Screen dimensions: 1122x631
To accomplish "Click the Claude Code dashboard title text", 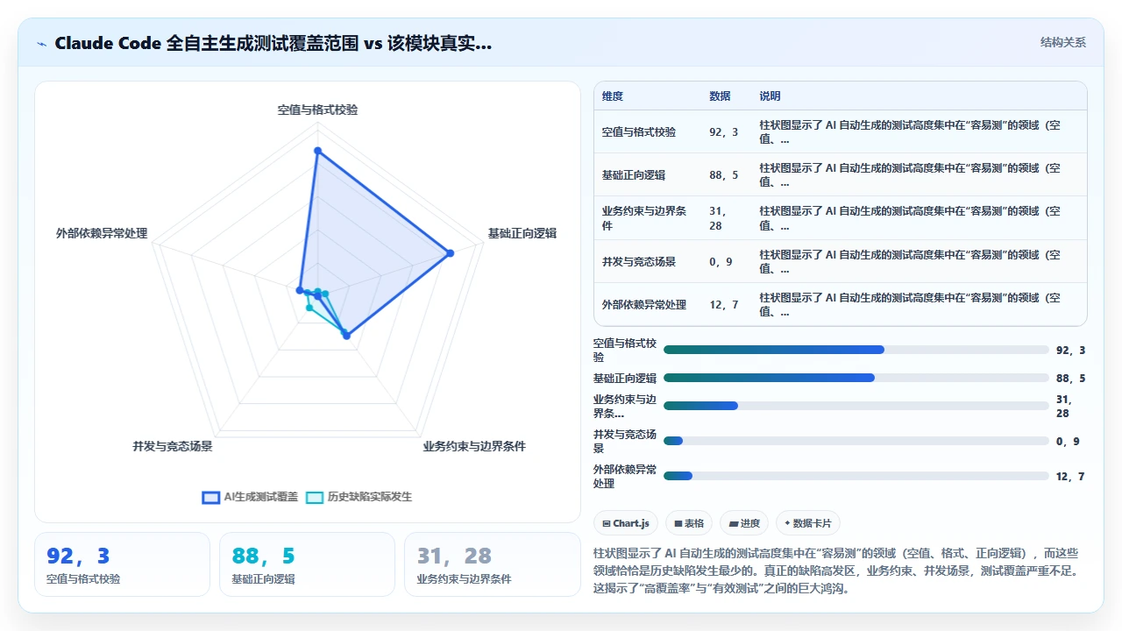I will pyautogui.click(x=273, y=43).
